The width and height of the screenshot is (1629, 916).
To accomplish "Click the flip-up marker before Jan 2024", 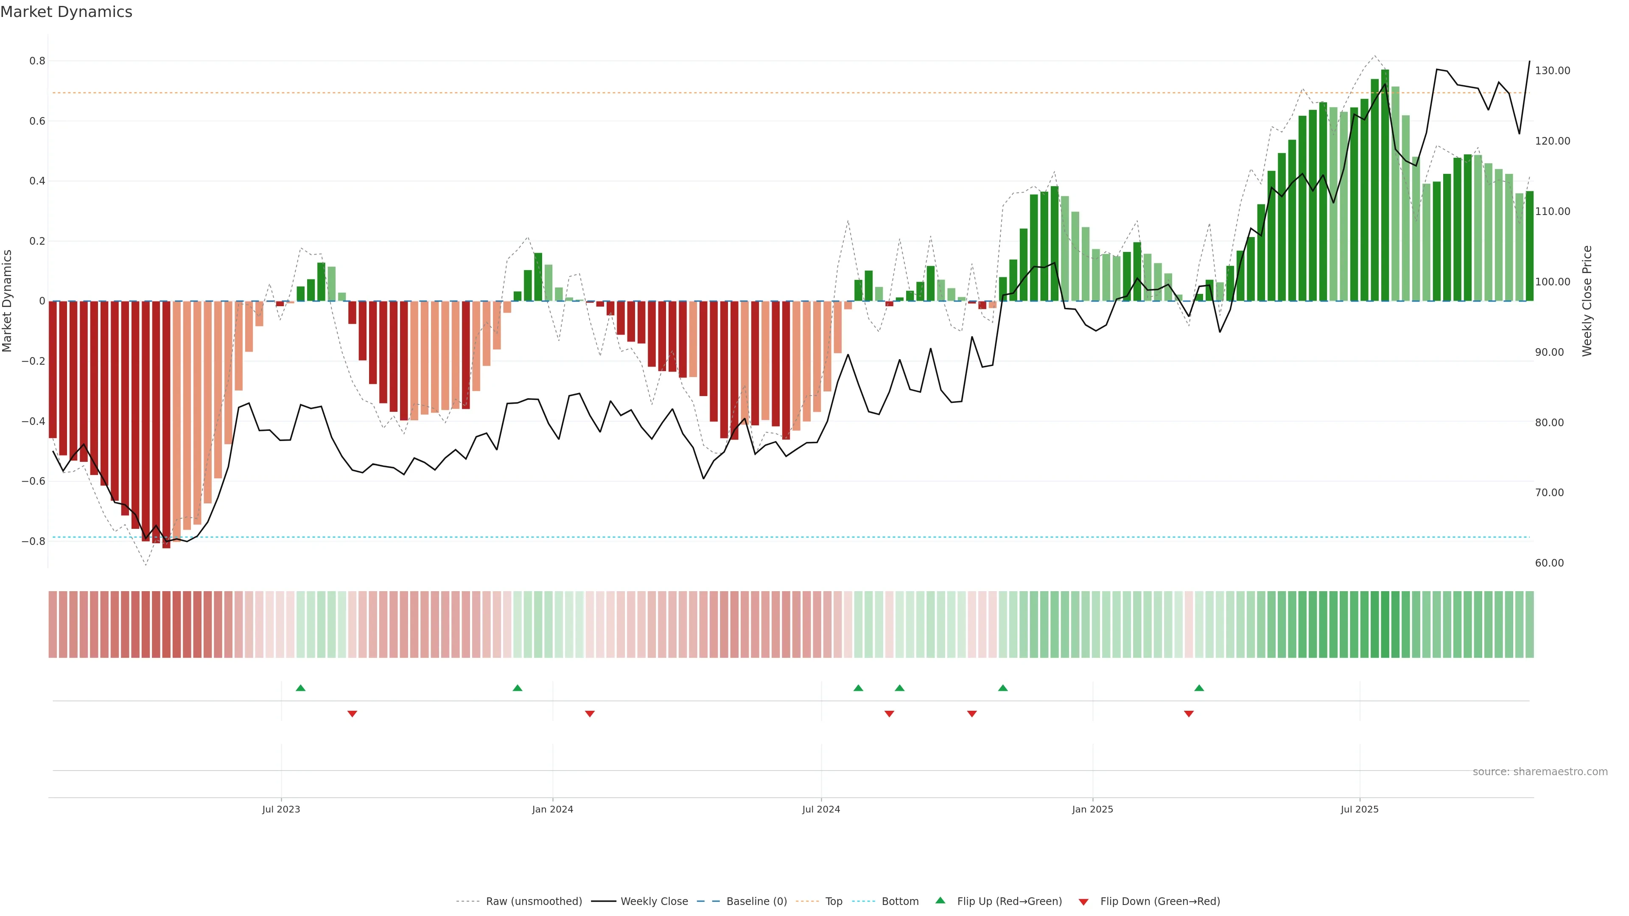I will 517,688.
